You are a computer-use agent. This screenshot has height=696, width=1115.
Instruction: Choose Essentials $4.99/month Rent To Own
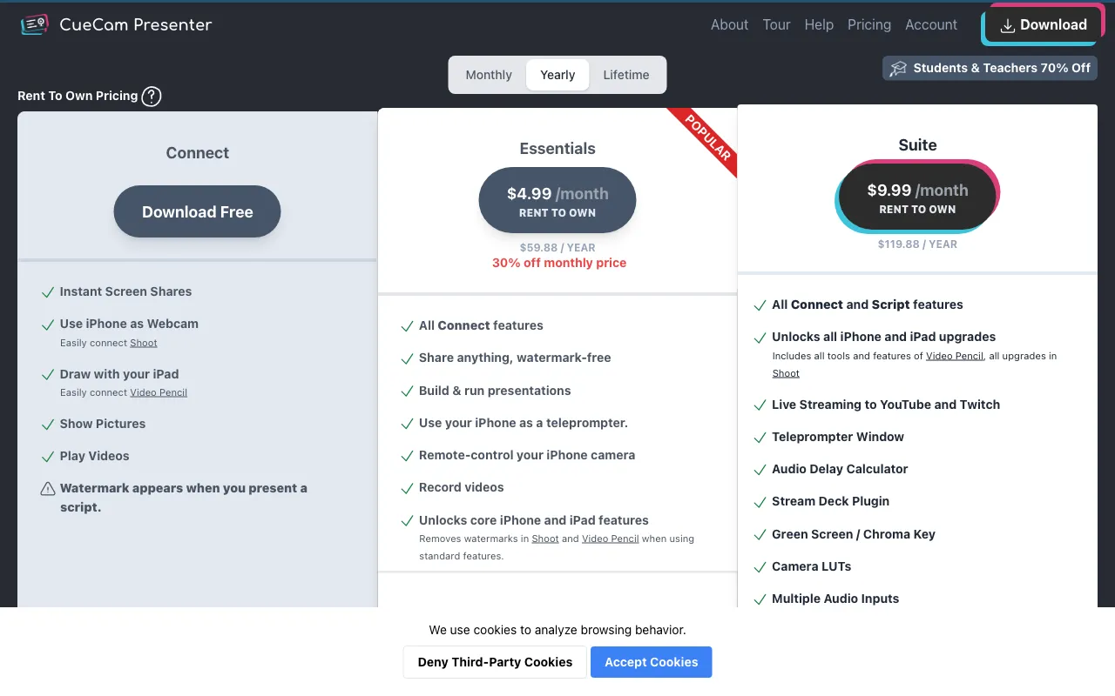pyautogui.click(x=557, y=200)
